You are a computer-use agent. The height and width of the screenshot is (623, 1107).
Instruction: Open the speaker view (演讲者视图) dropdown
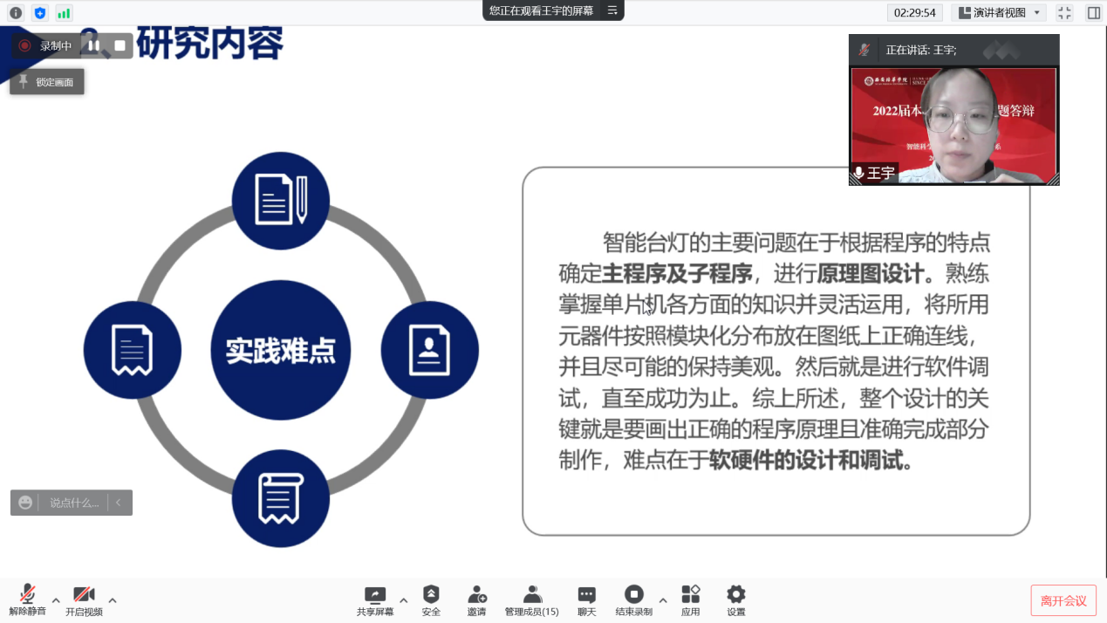tap(1000, 12)
